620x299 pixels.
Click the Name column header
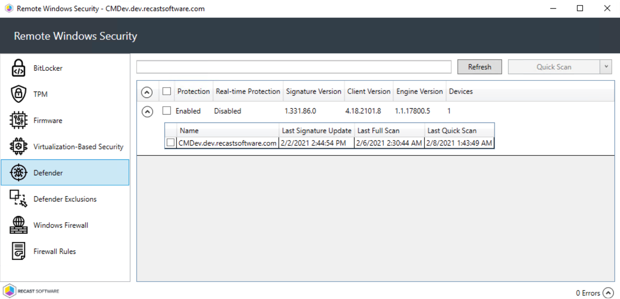(228, 130)
